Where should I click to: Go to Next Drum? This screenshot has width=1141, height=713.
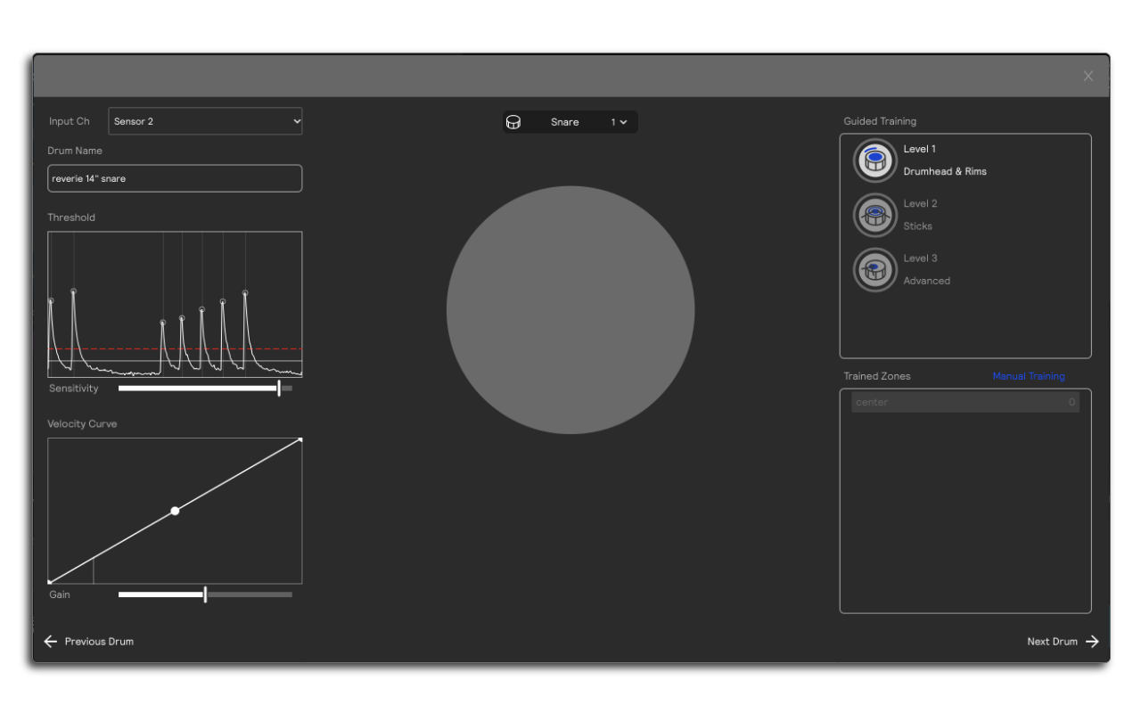[1063, 641]
